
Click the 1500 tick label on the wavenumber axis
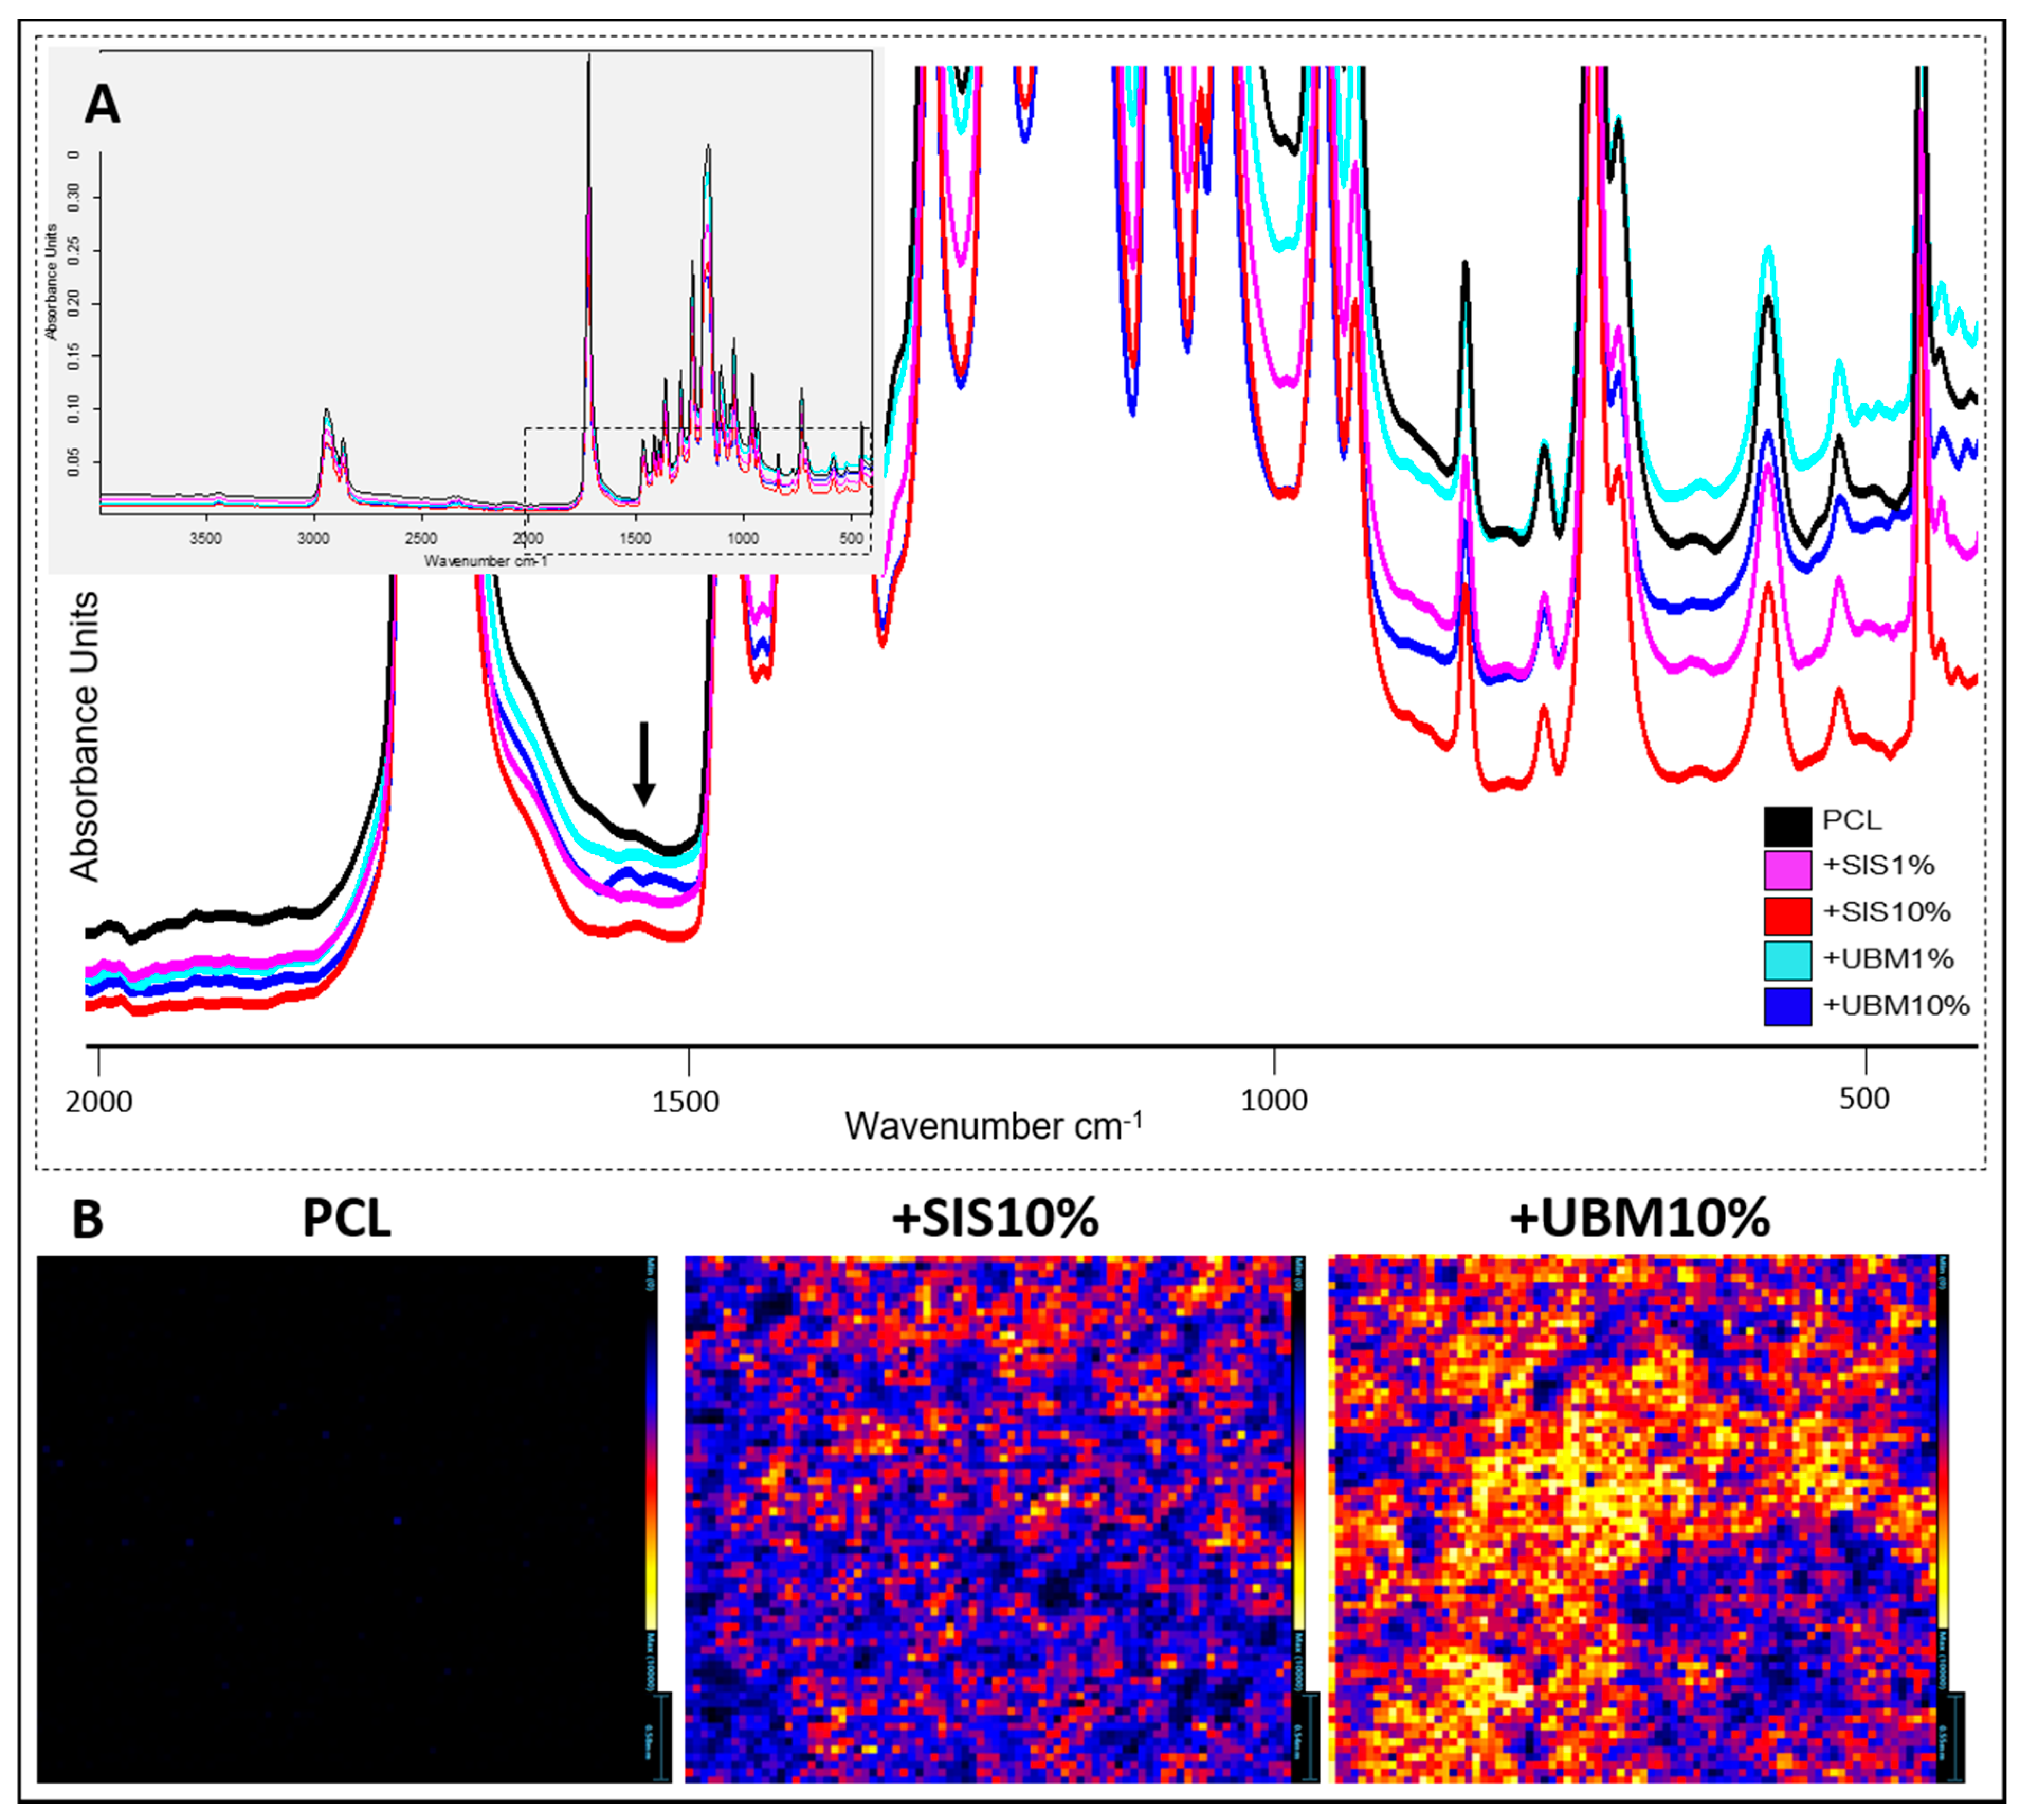tap(686, 1101)
